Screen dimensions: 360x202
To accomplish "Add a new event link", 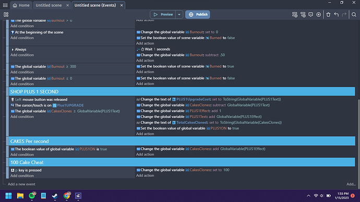I will [21, 184].
